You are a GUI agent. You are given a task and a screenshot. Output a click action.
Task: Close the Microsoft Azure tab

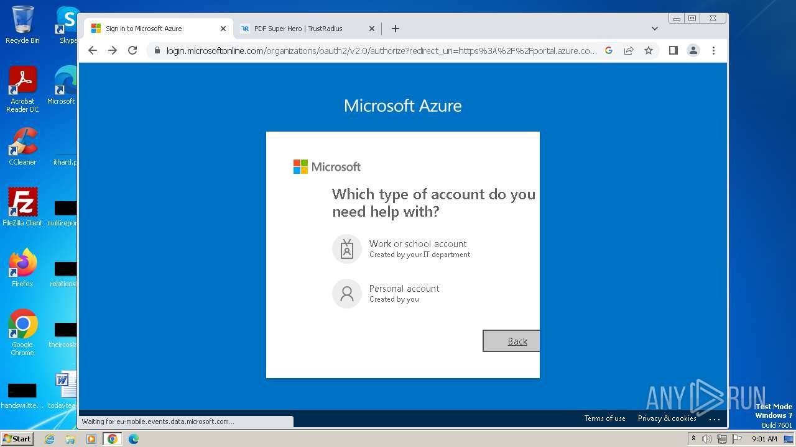(223, 29)
